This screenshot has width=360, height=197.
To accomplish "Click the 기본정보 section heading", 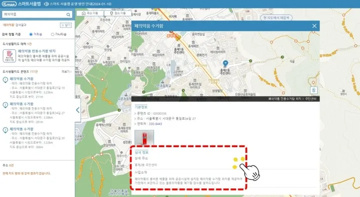I will (x=141, y=107).
